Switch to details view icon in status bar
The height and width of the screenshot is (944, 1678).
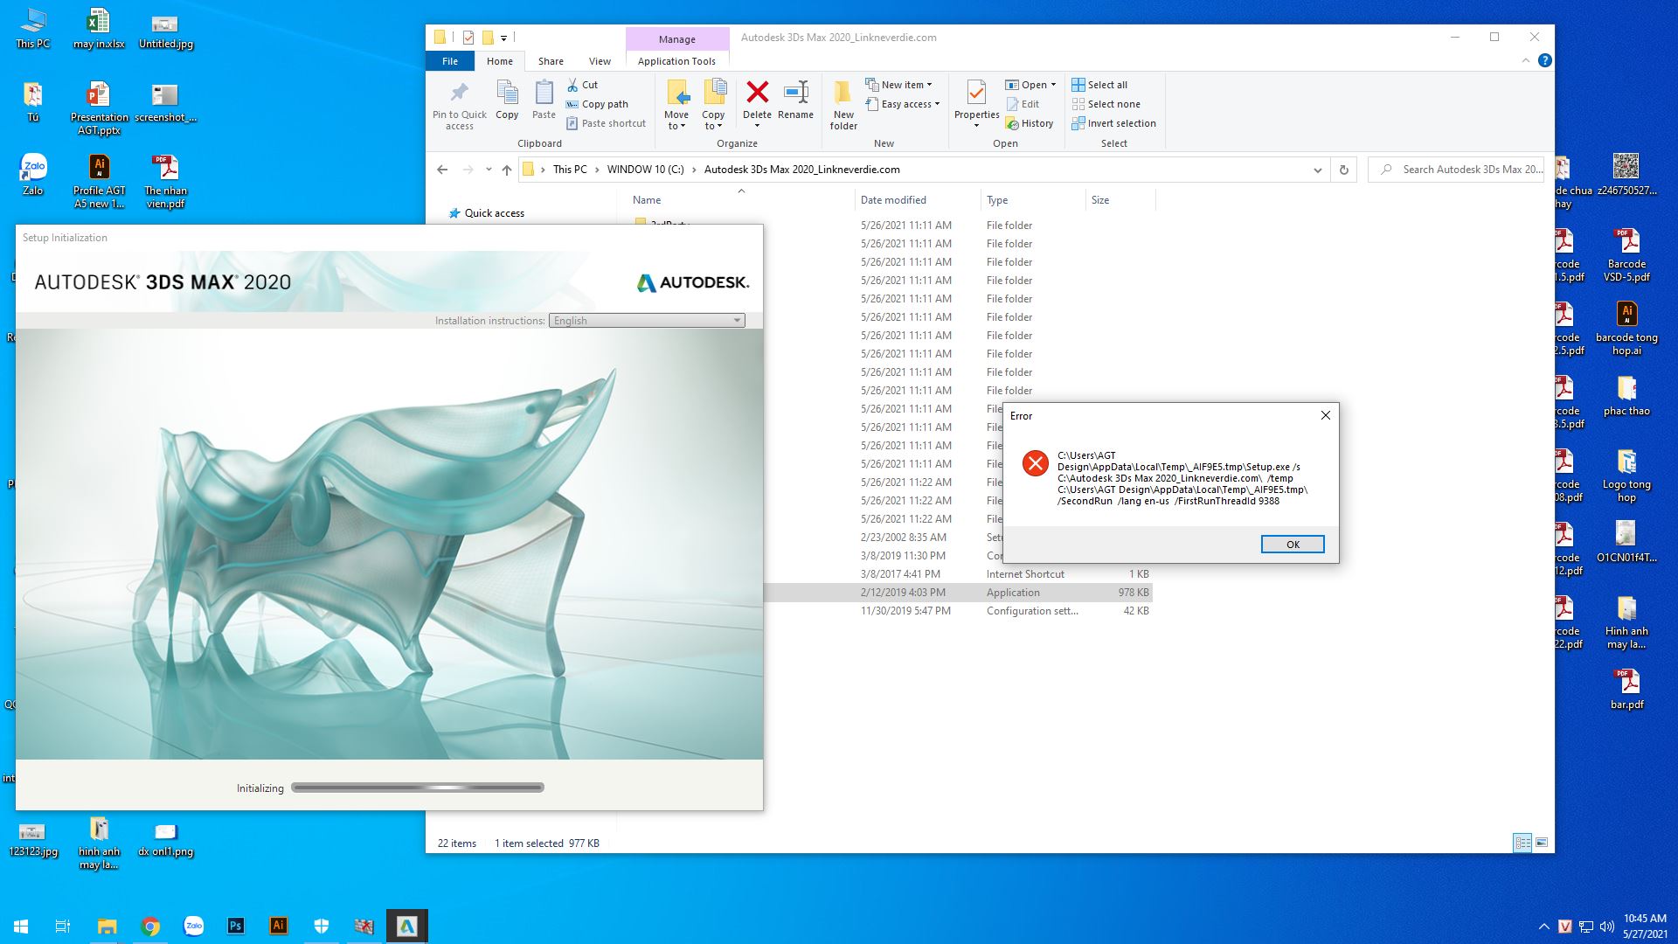1522,843
